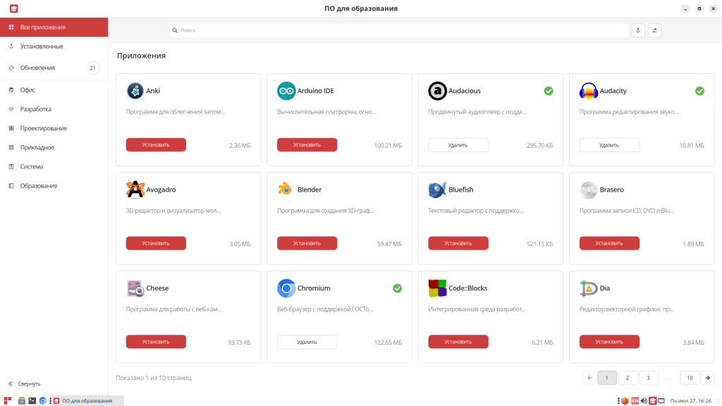Select the Образование category

(x=54, y=186)
